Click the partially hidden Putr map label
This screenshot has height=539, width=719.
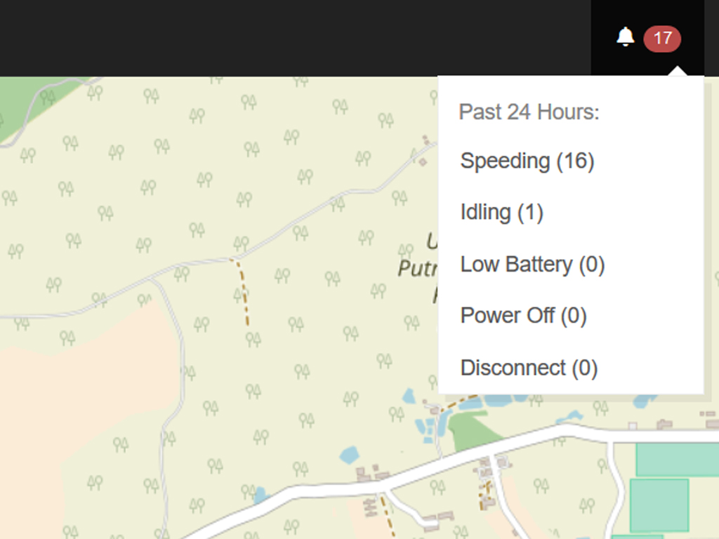[x=417, y=268]
